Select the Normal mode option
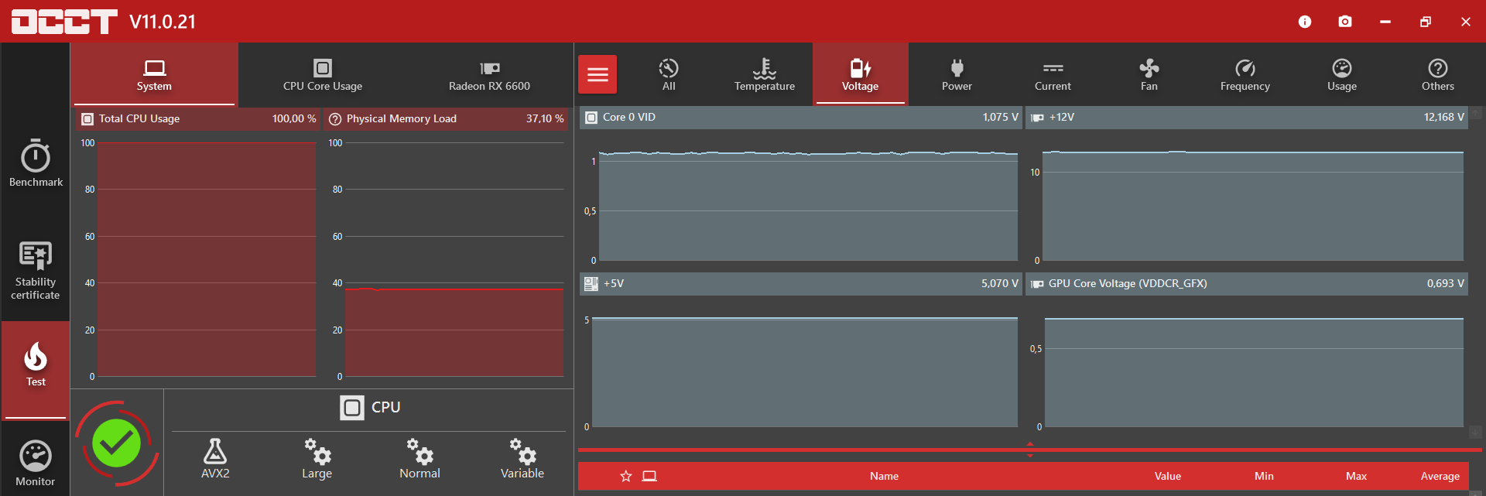1486x496 pixels. coord(419,458)
